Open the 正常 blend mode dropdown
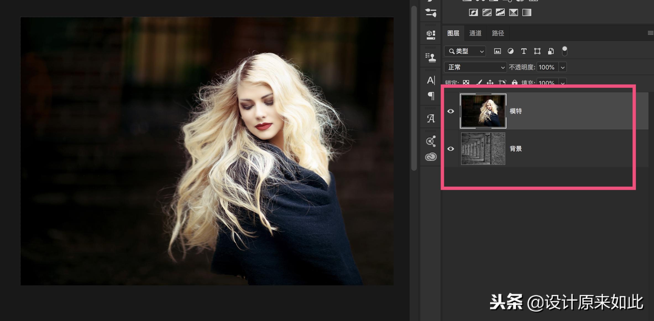The height and width of the screenshot is (321, 654). [475, 67]
